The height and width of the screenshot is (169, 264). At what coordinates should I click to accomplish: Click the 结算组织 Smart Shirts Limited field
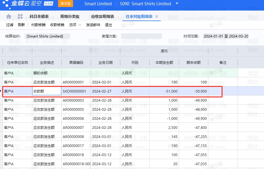pyautogui.click(x=47, y=36)
